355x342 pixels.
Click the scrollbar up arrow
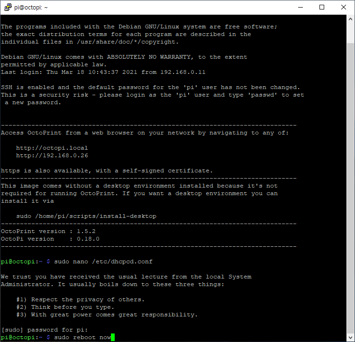click(350, 19)
